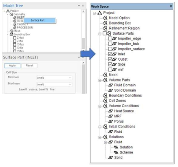
Task: Enable the Impeller_hub checkbox
Action: 110,44
